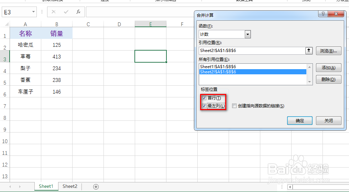Click the cell with value 238
349x192 pixels.
[x=57, y=80]
